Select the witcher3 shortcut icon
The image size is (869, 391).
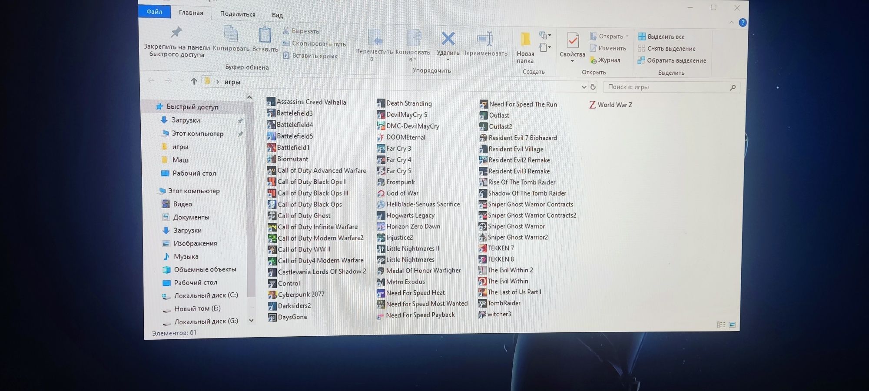482,314
